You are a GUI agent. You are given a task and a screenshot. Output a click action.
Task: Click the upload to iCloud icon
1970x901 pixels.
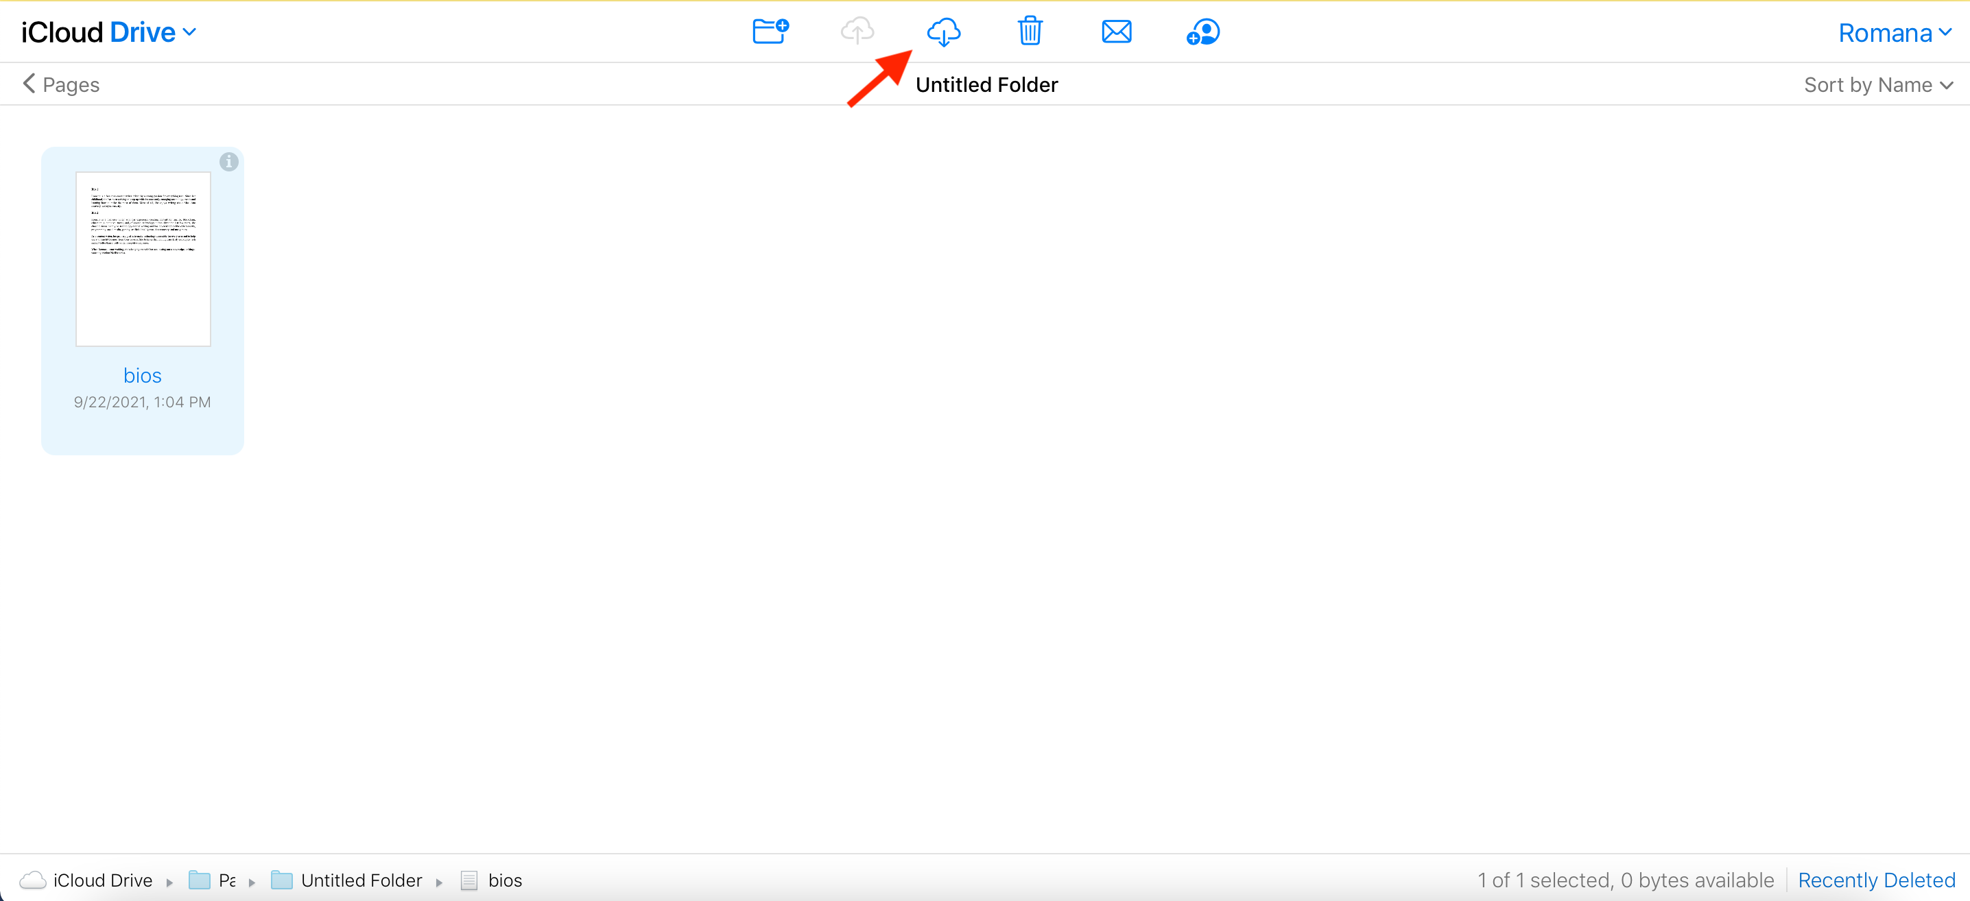click(857, 30)
